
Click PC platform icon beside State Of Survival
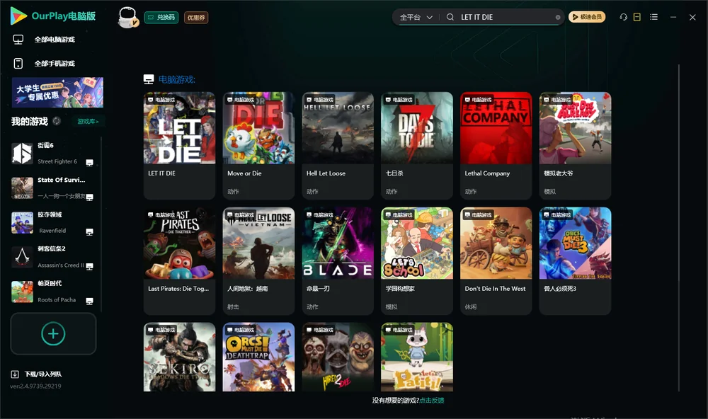tap(89, 197)
